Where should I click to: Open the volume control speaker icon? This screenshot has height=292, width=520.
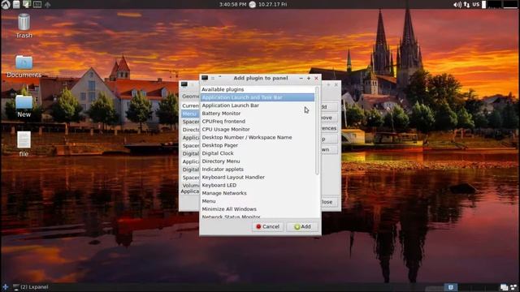point(457,5)
